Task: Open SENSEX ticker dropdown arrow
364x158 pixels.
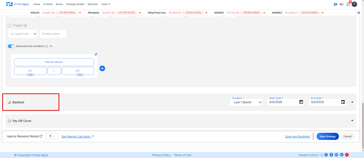Action: [x=264, y=13]
